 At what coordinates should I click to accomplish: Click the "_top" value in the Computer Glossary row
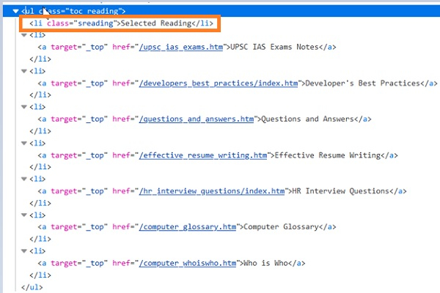click(95, 227)
